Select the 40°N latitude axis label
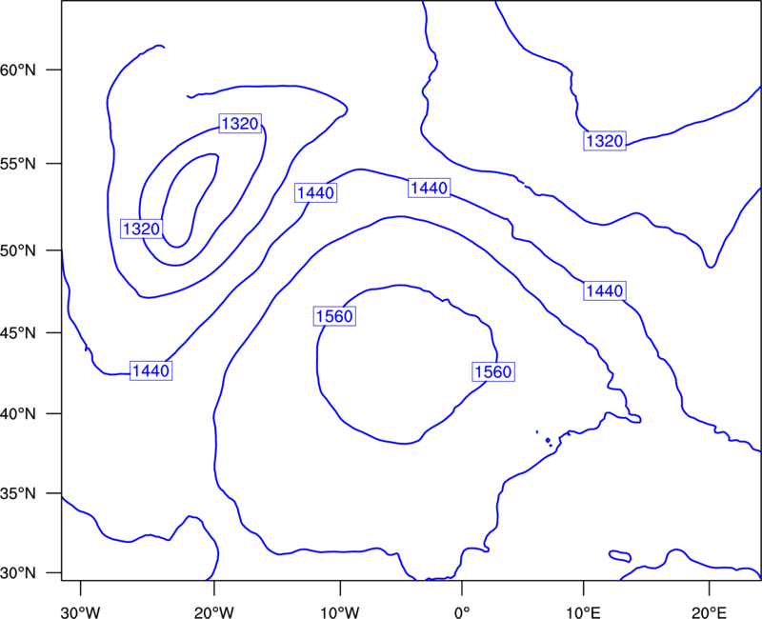This screenshot has width=762, height=619. (x=17, y=414)
